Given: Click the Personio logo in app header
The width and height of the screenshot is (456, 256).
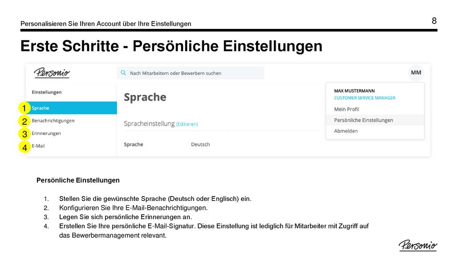Looking at the screenshot, I should click(x=52, y=72).
